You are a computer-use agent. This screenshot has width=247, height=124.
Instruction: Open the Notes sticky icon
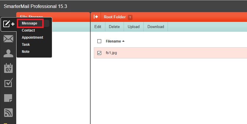[x=8, y=98]
